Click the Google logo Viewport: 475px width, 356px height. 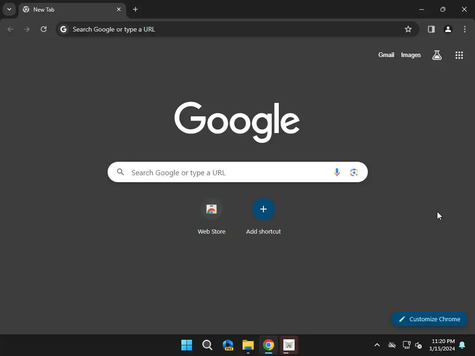(x=237, y=122)
